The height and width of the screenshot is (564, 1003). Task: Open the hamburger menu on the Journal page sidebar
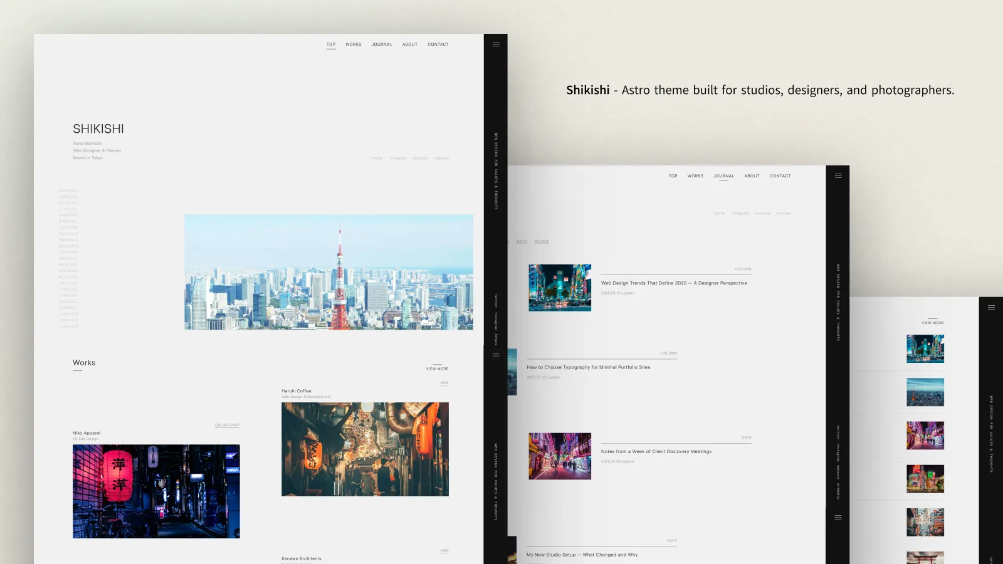[838, 176]
